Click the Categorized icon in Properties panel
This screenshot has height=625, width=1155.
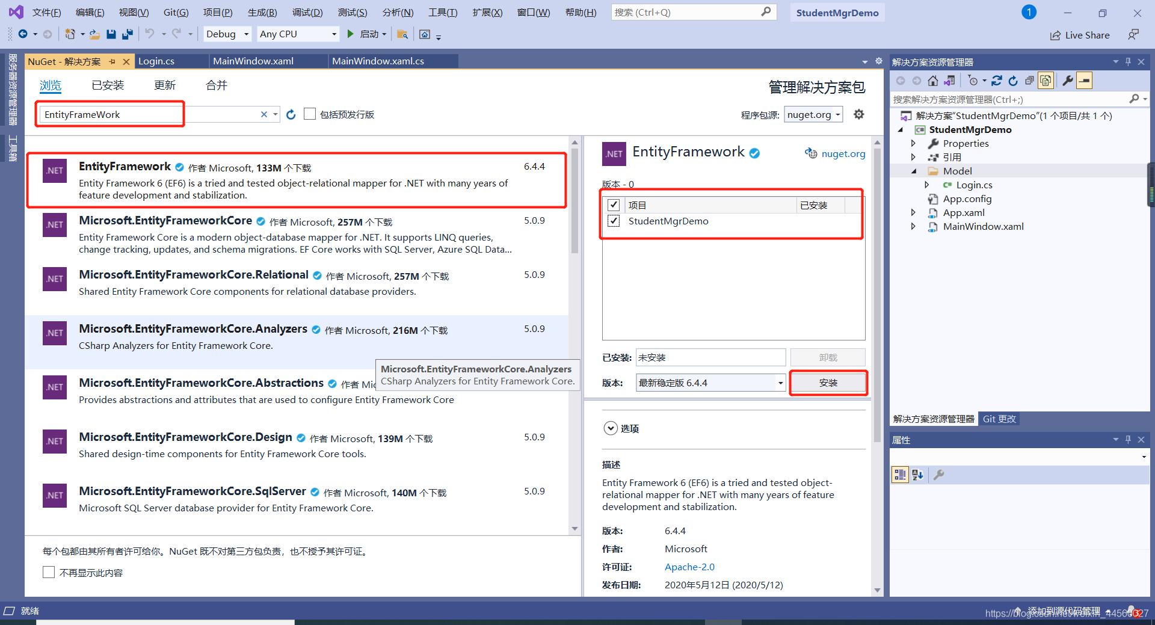click(x=900, y=475)
